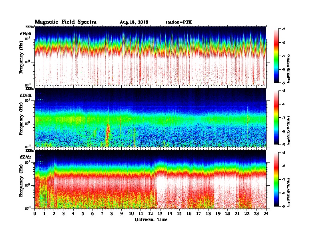The image size is (317, 245).
Task: Click the dZ/dt panel color bar
Action: pyautogui.click(x=276, y=179)
